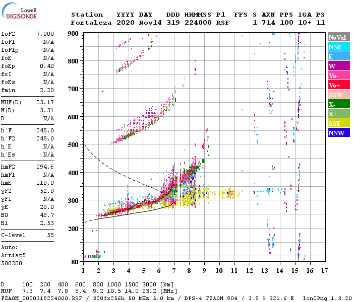Pick the X- dark green legend swatch
Image resolution: width=353 pixels, height=302 pixels.
point(339,104)
